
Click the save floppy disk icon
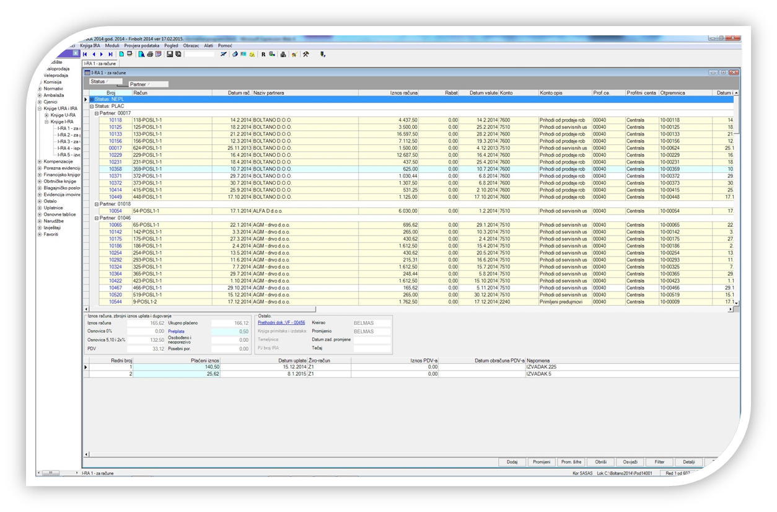(170, 55)
